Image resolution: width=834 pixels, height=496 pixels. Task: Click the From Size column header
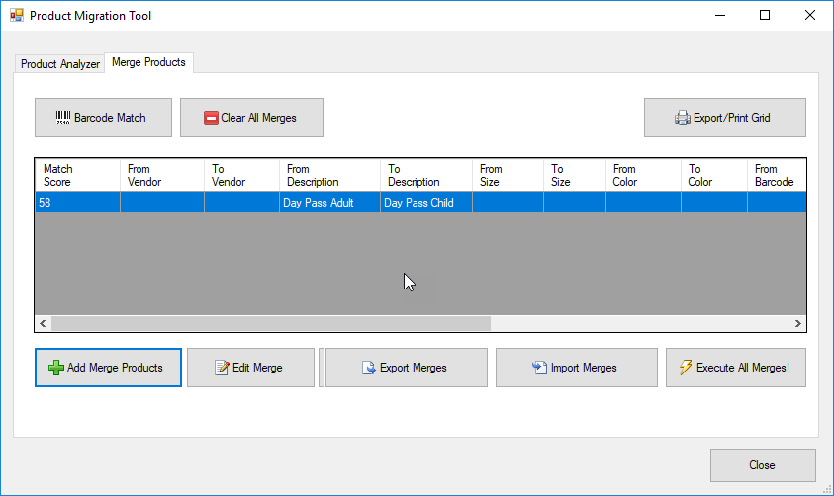click(508, 175)
